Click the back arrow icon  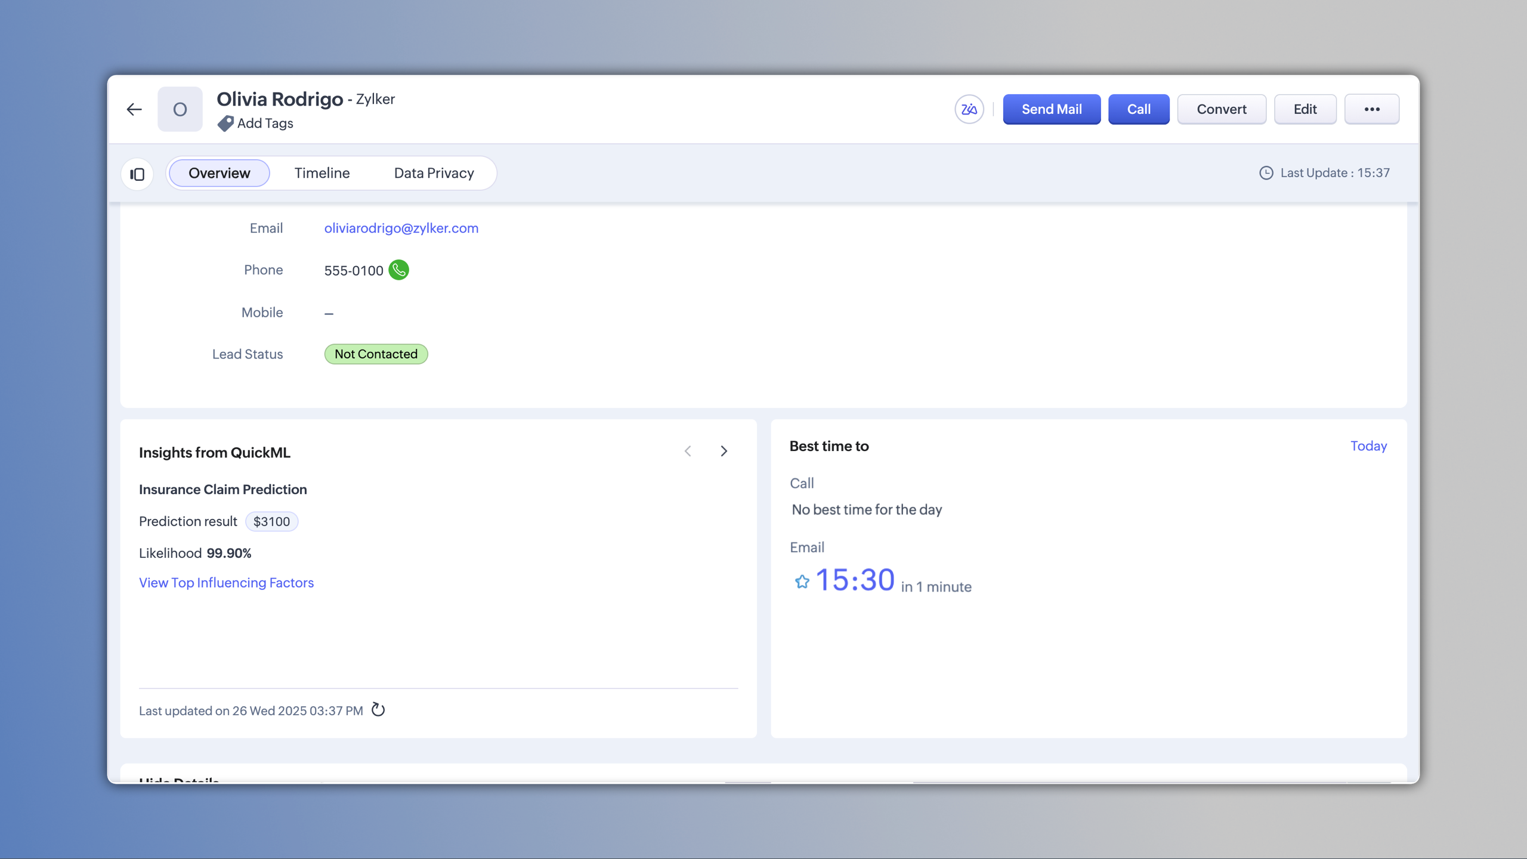pos(134,109)
